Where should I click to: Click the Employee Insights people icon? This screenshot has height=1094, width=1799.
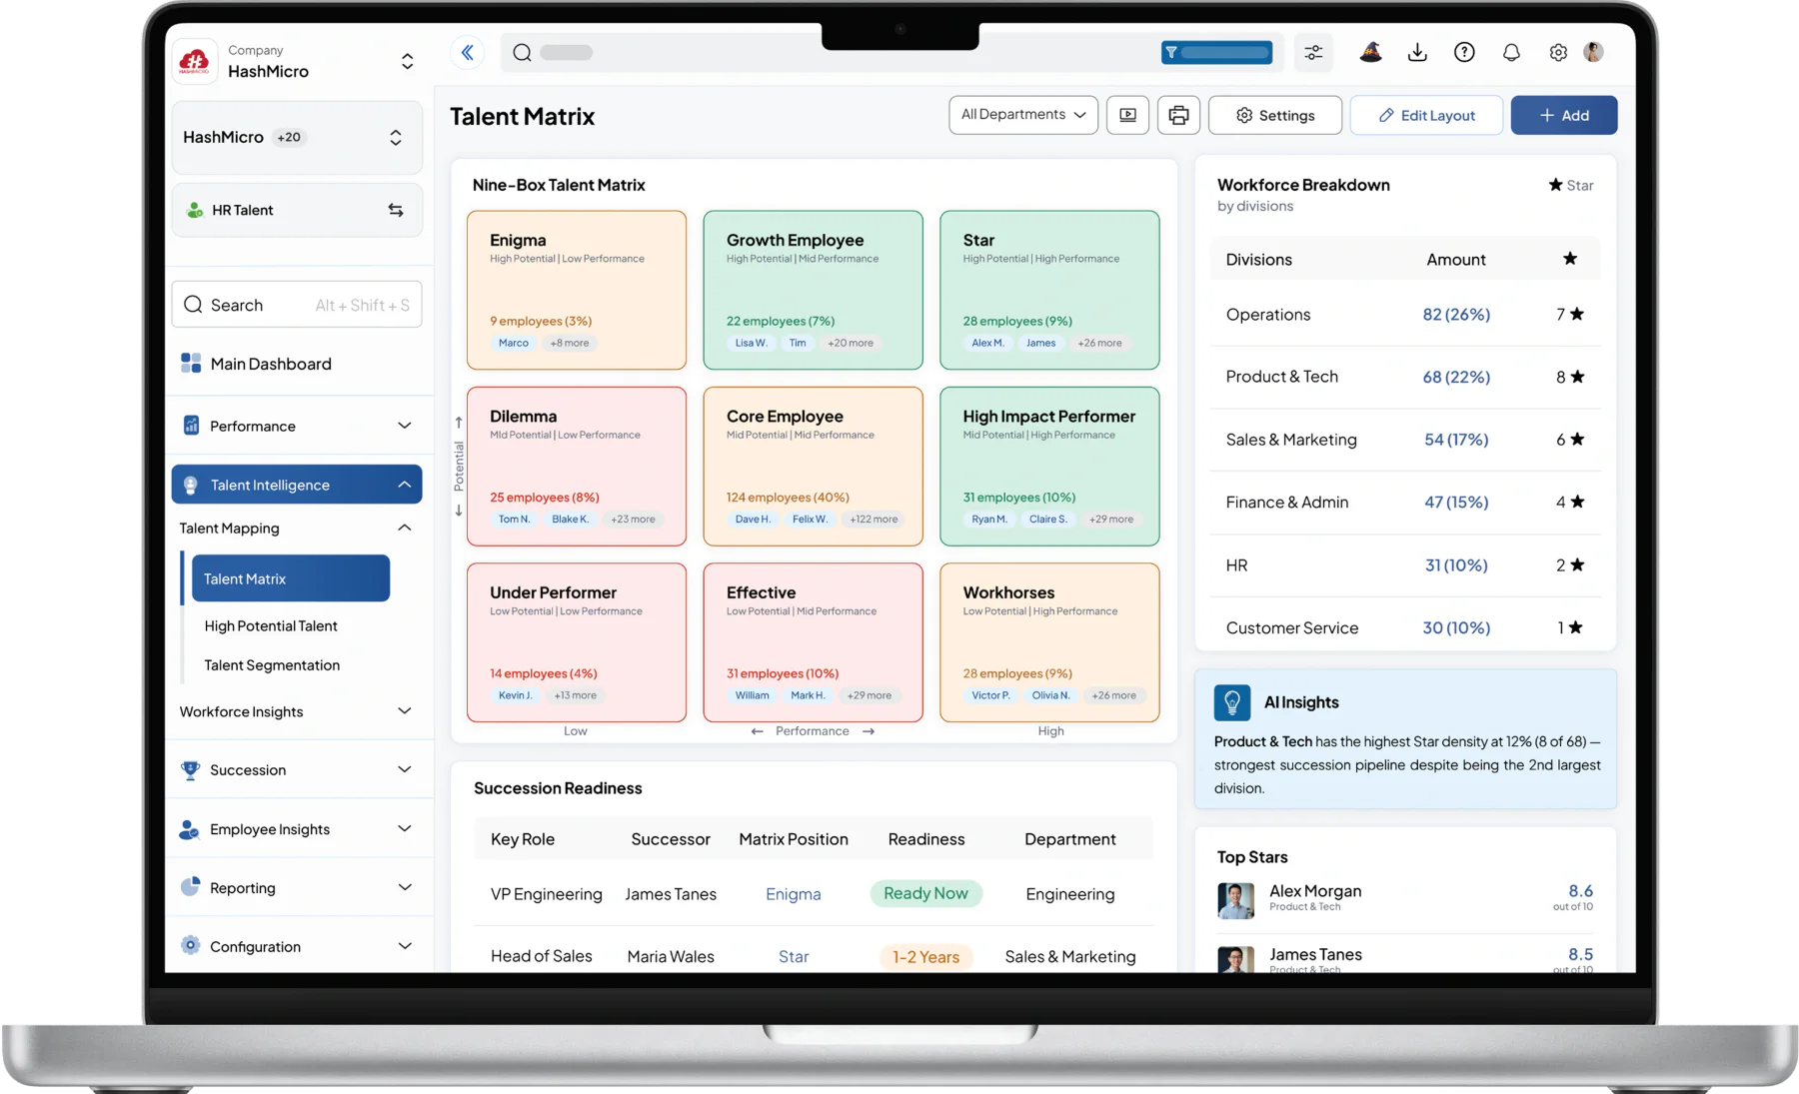[189, 829]
